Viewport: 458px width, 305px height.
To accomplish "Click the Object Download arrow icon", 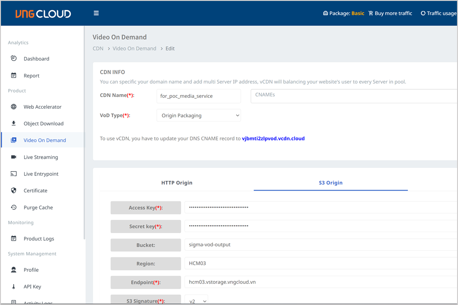I will pos(14,123).
